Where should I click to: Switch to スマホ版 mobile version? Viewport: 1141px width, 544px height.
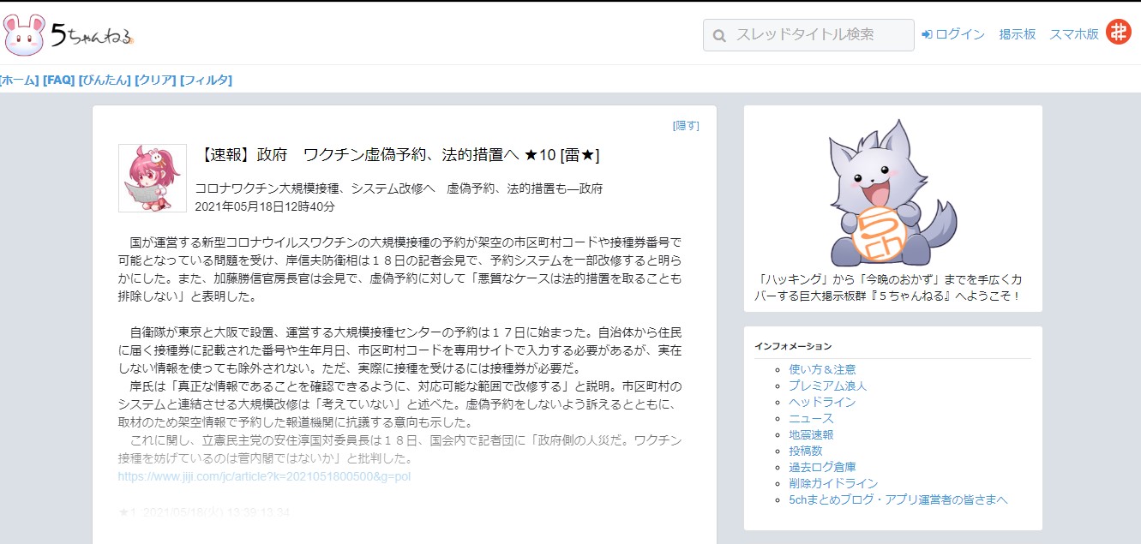pyautogui.click(x=1073, y=34)
